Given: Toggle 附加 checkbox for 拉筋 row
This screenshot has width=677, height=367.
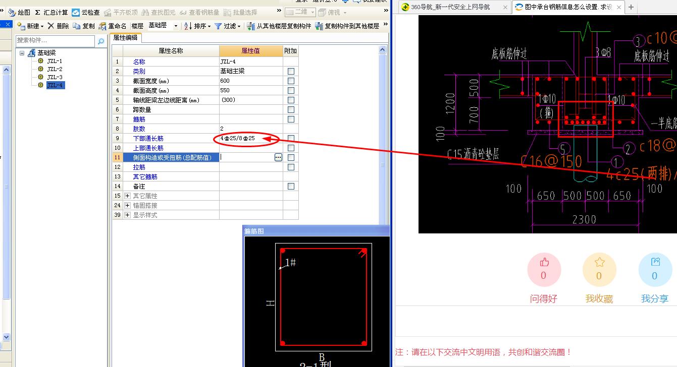Looking at the screenshot, I should pos(291,167).
